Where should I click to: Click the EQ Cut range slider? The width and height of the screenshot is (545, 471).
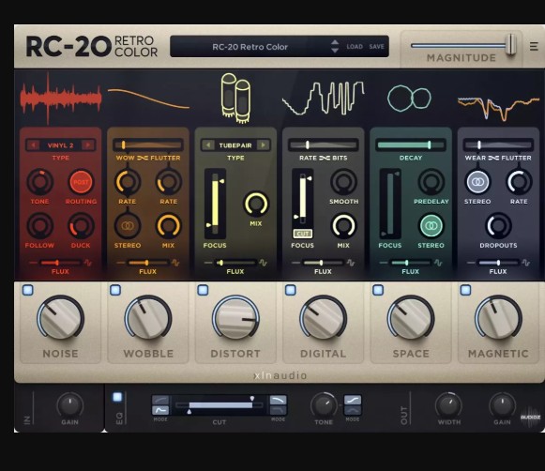click(x=220, y=405)
